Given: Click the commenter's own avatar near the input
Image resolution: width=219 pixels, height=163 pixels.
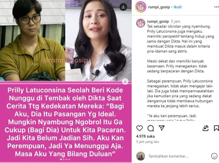Looking at the screenshot, I should (140, 156).
